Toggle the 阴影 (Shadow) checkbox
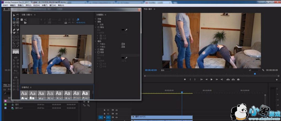This screenshot has width=281, height=121. click(x=99, y=49)
